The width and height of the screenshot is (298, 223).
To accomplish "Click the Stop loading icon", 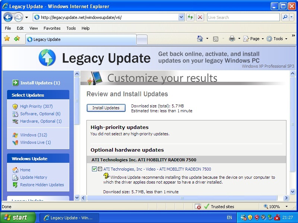I will coord(200,17).
